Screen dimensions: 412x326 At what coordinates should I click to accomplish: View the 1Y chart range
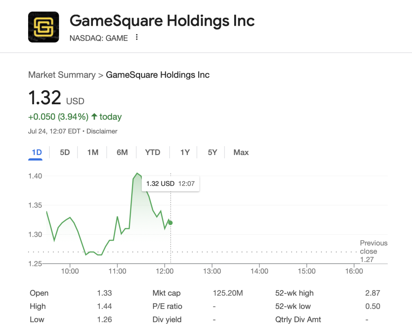pos(185,152)
